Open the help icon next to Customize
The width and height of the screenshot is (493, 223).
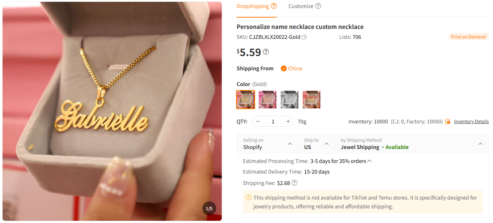point(318,6)
